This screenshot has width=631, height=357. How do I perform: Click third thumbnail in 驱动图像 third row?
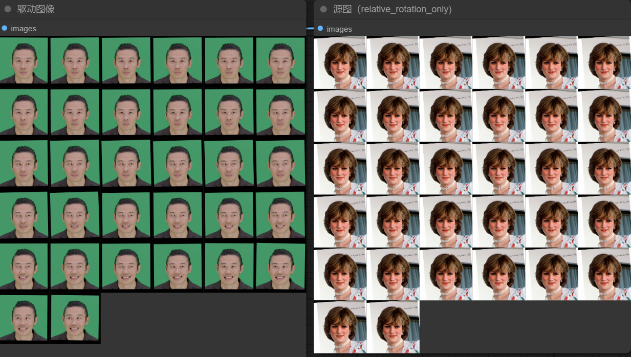126,163
